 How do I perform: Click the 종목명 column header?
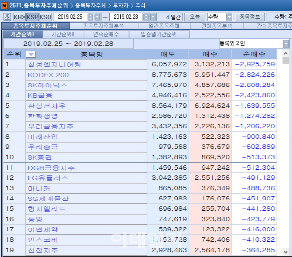92,54
